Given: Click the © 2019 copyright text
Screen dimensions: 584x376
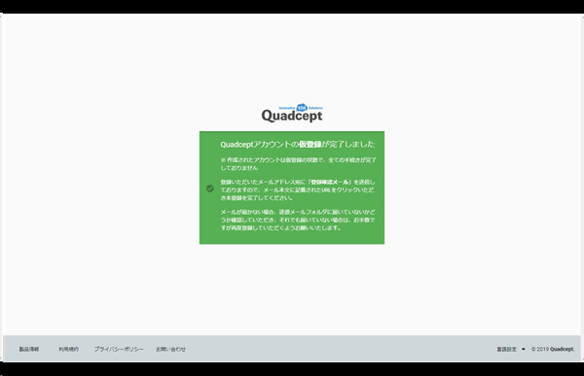Looking at the screenshot, I should [x=540, y=349].
